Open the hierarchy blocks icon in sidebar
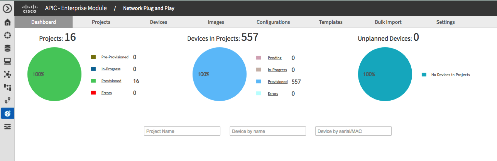This screenshot has width=497, height=161. (7, 87)
